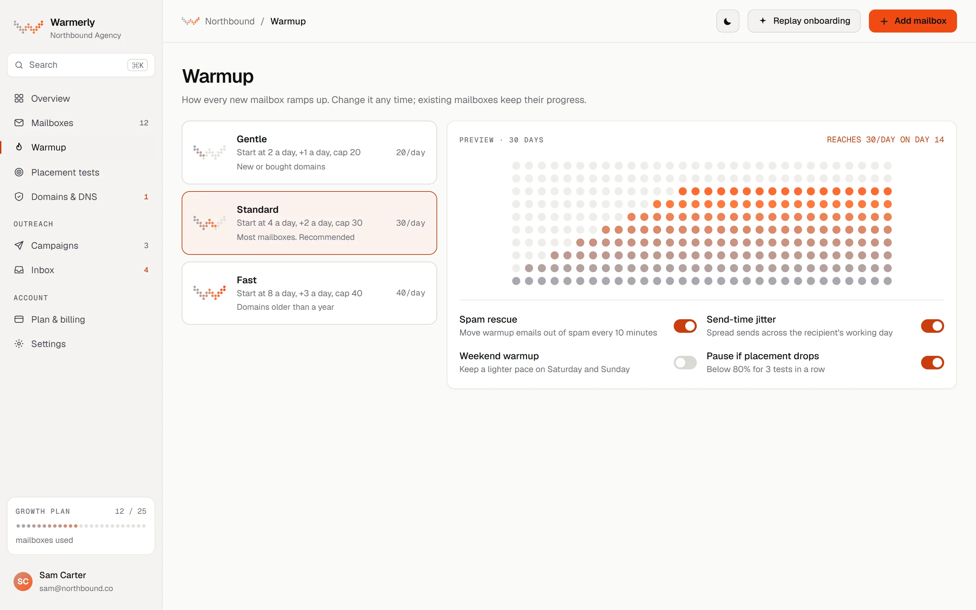The width and height of the screenshot is (976, 610).
Task: Click the ⌘K shortcut badge
Action: pyautogui.click(x=138, y=65)
